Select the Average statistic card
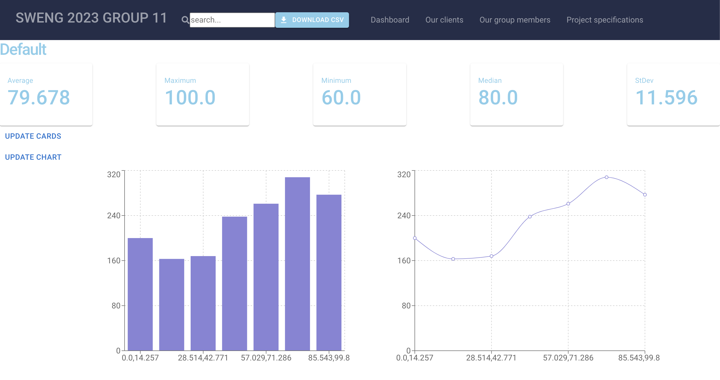This screenshot has width=720, height=380. [46, 95]
